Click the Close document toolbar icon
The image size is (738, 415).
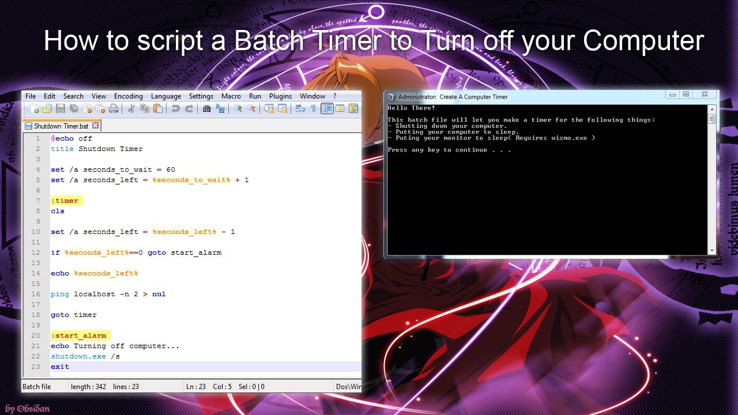(x=88, y=108)
